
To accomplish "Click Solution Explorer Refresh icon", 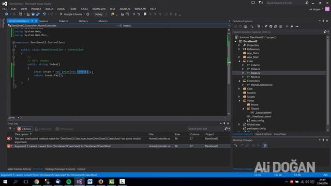I will click(x=270, y=26).
